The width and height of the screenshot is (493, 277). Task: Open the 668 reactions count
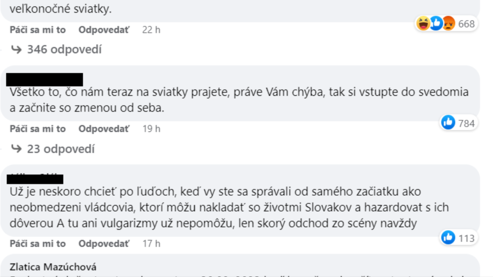(466, 24)
